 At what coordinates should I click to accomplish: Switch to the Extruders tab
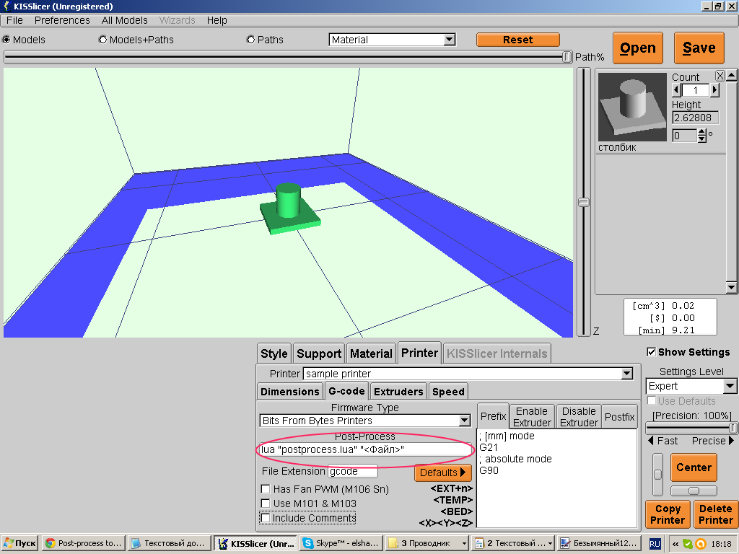point(398,392)
